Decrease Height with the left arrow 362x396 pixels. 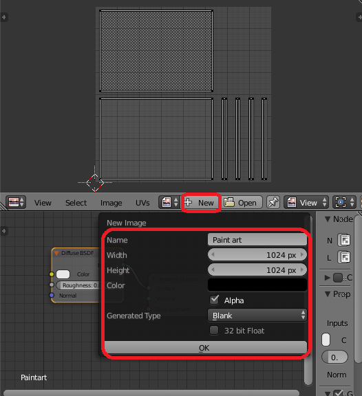click(213, 269)
